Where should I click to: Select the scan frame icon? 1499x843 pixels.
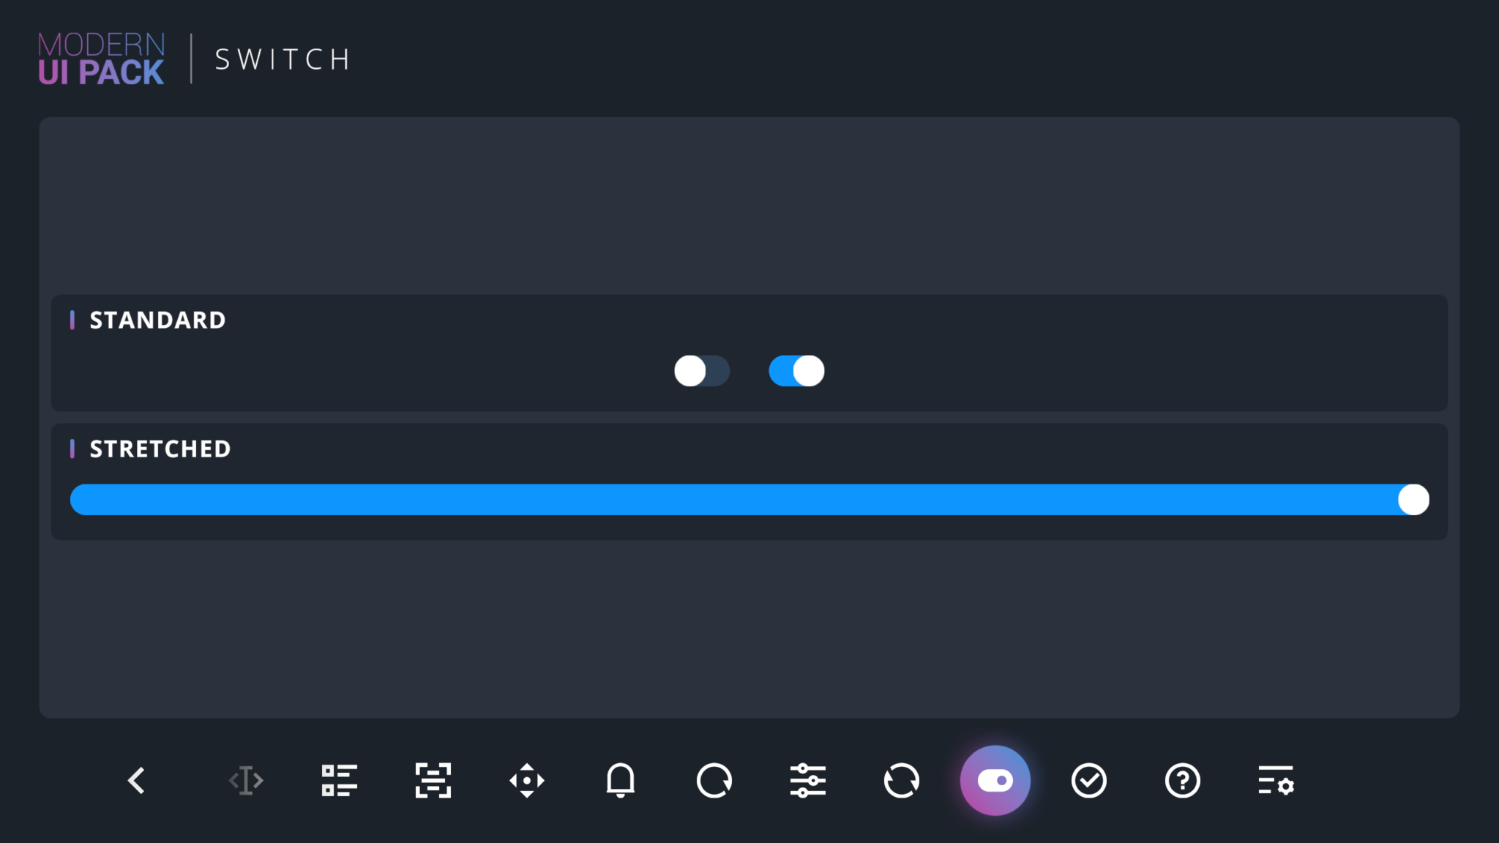coord(433,780)
